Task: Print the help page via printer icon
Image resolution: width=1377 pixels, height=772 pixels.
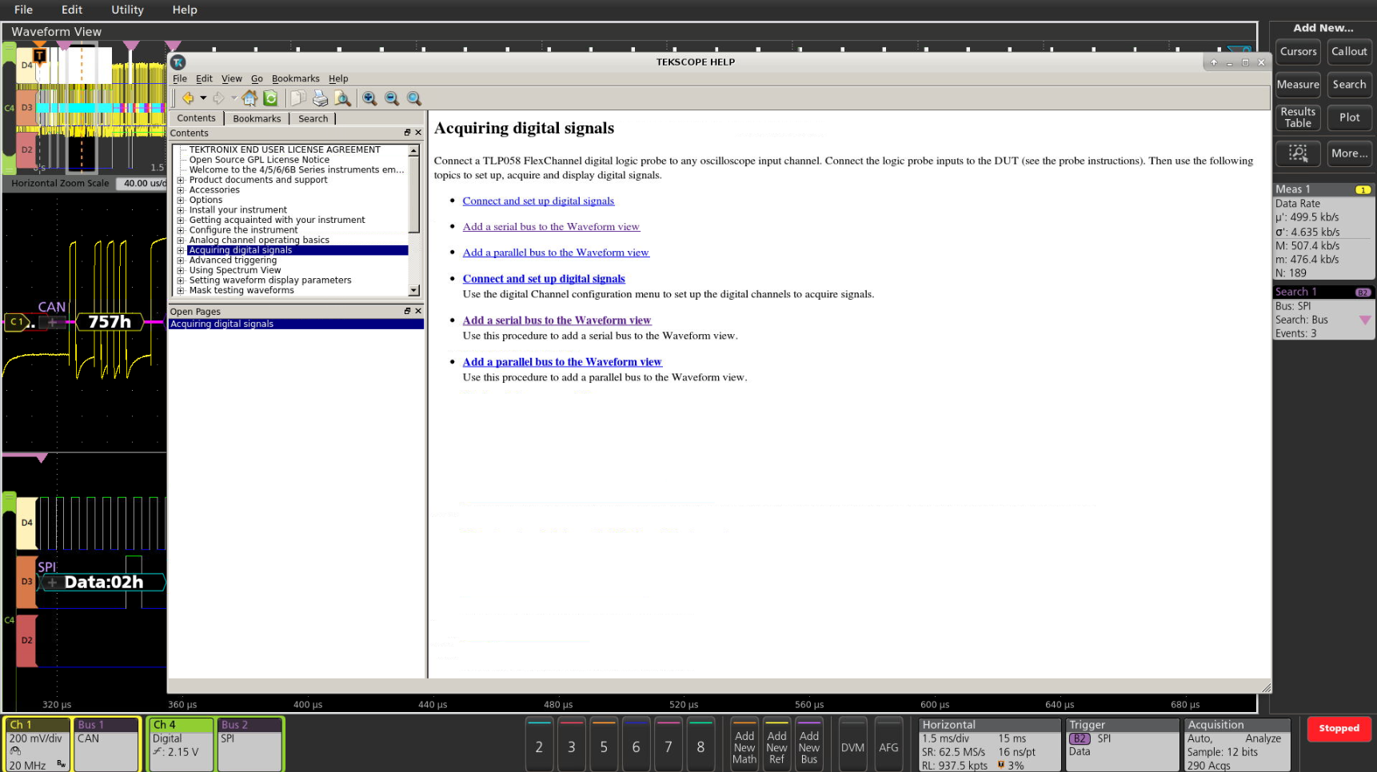Action: [320, 98]
